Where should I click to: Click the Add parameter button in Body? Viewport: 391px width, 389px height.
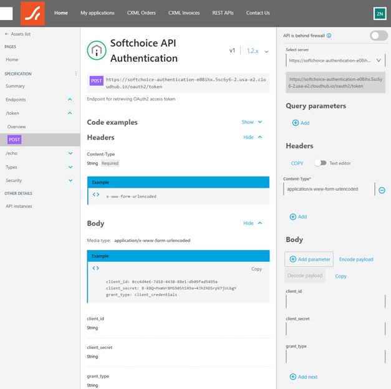(309, 259)
